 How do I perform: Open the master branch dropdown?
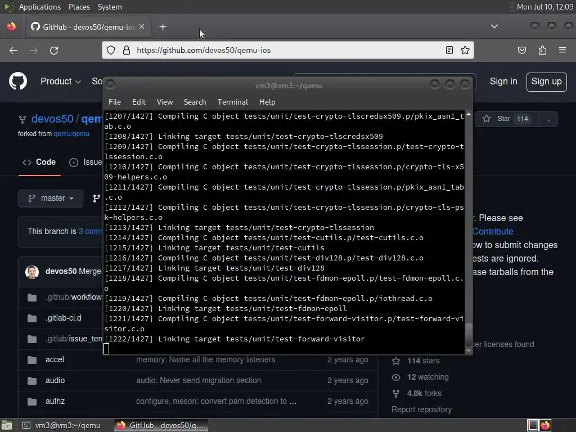pyautogui.click(x=51, y=199)
